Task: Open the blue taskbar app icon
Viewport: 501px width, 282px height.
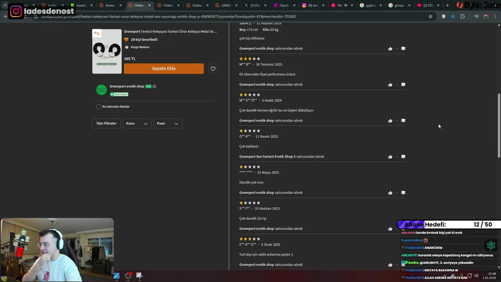Action: click(117, 276)
